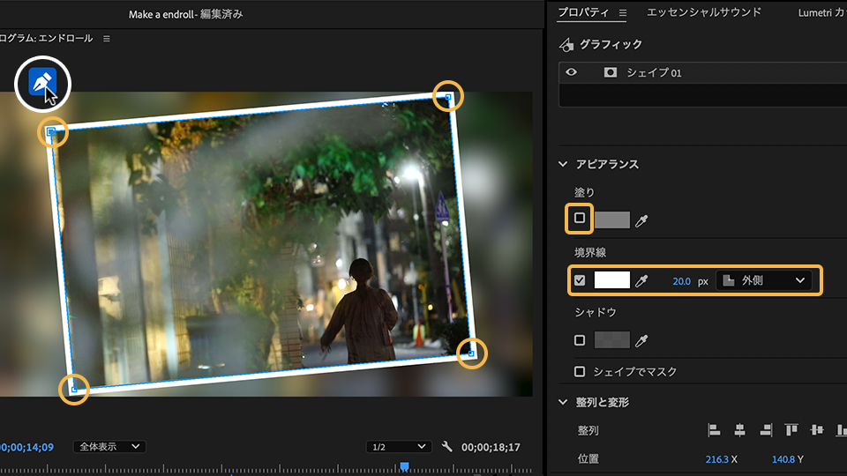Open the Properties panel menu icon
Image resolution: width=847 pixels, height=476 pixels.
623,12
